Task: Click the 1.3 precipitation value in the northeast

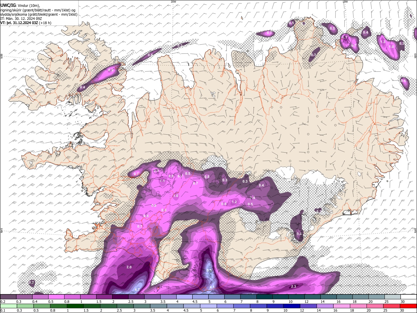Action: pyautogui.click(x=383, y=42)
